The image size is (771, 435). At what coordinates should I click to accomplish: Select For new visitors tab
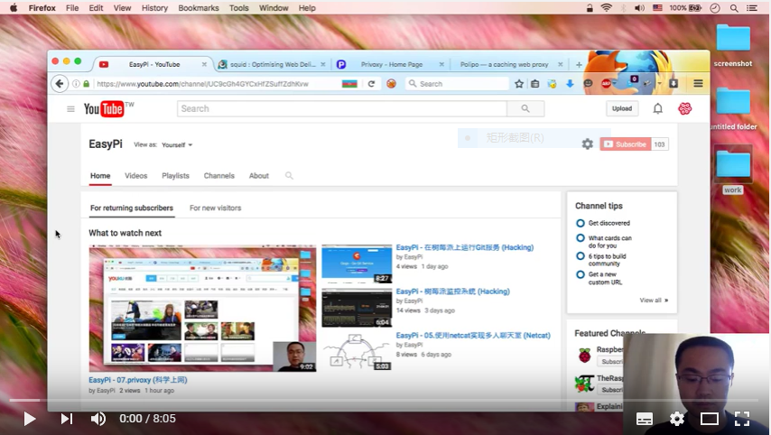216,208
